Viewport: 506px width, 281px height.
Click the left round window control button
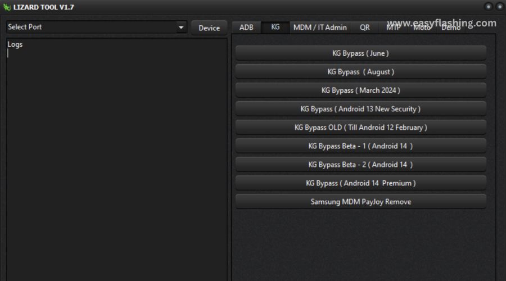point(488,7)
